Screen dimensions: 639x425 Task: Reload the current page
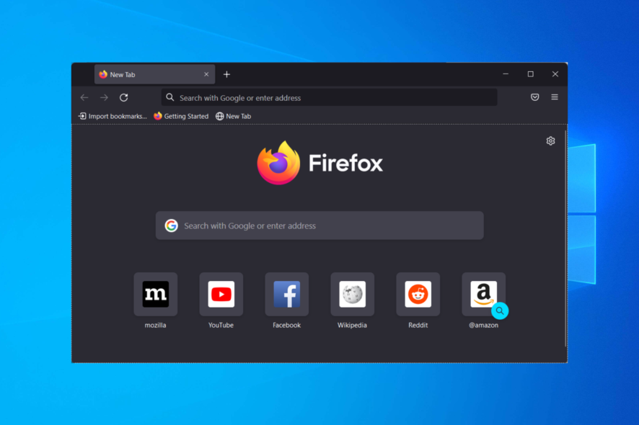124,98
